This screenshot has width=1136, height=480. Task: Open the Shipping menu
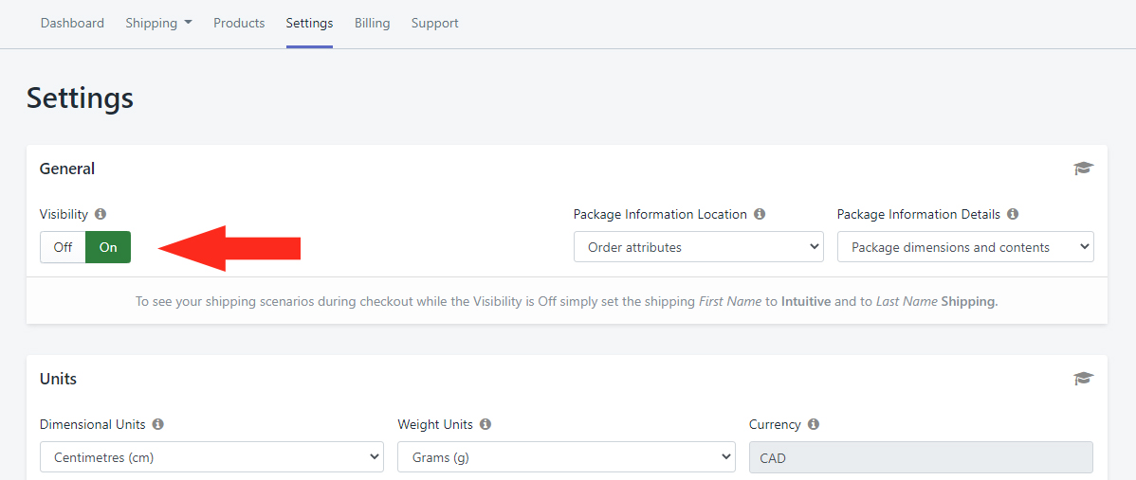[158, 23]
